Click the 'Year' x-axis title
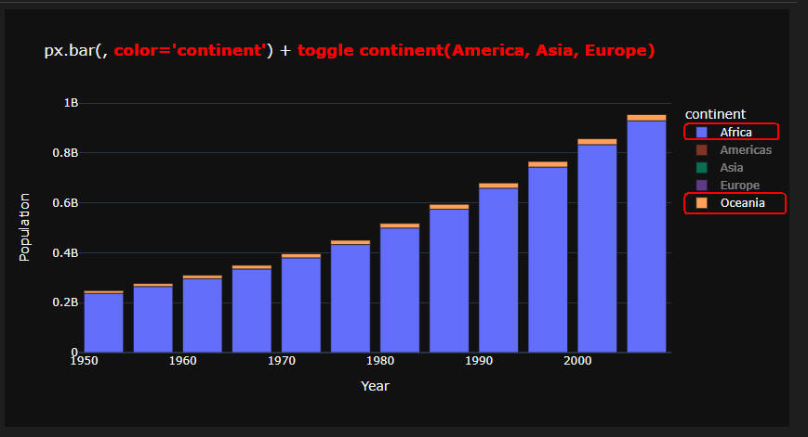This screenshot has height=437, width=808. 375,386
